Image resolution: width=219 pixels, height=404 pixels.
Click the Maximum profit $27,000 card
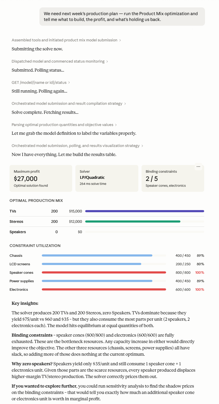coord(41,178)
